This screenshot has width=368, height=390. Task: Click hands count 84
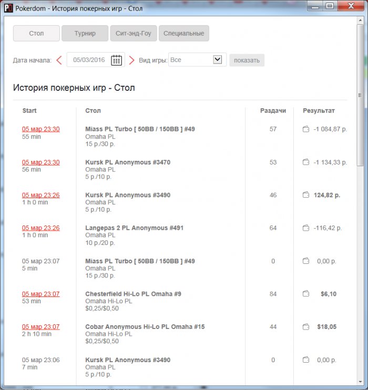(273, 294)
